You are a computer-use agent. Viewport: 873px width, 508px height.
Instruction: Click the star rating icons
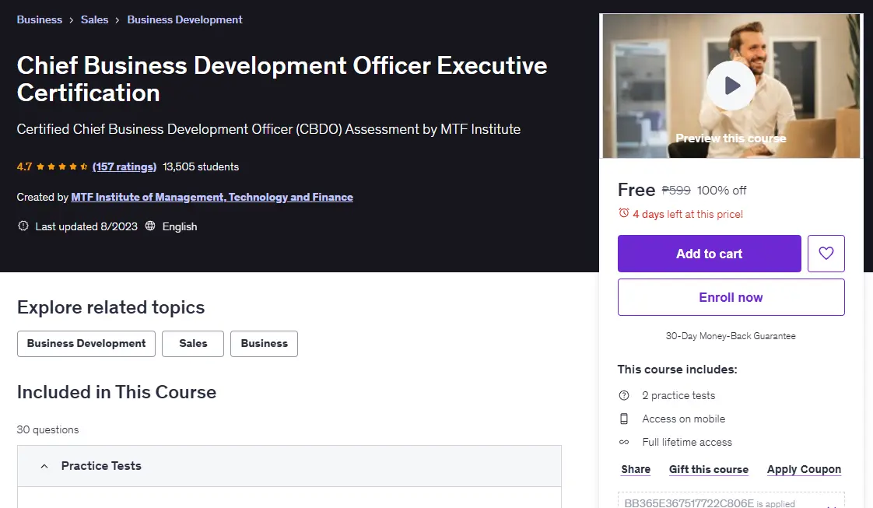coord(61,166)
